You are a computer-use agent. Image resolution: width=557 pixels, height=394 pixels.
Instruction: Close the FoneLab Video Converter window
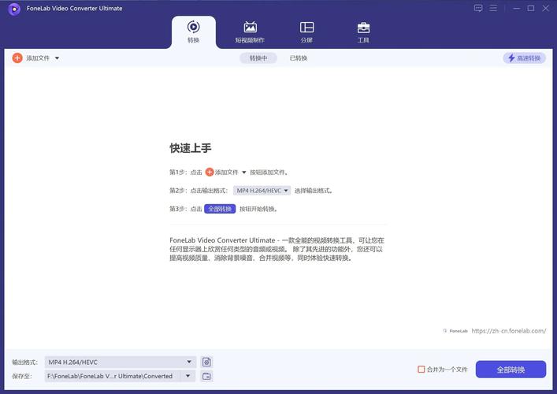(x=546, y=8)
